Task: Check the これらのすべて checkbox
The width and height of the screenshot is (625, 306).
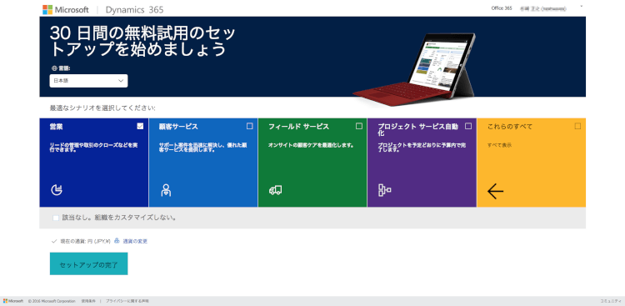Action: (x=577, y=126)
